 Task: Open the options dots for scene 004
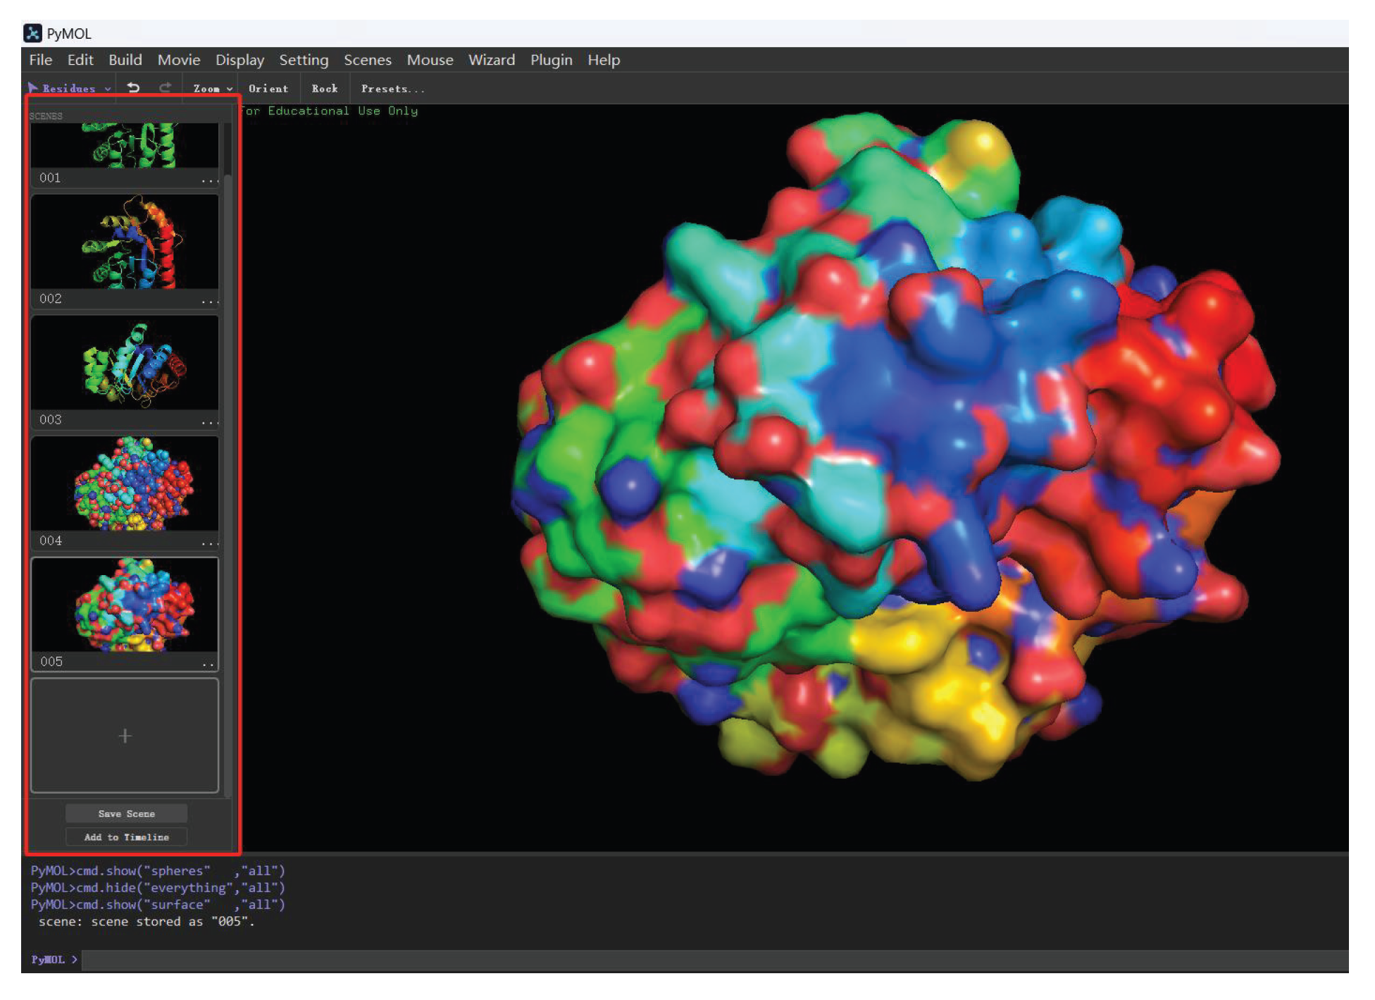click(x=209, y=543)
